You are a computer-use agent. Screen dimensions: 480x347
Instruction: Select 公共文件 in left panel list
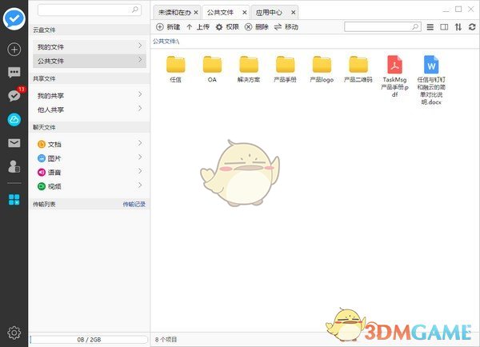(x=90, y=61)
